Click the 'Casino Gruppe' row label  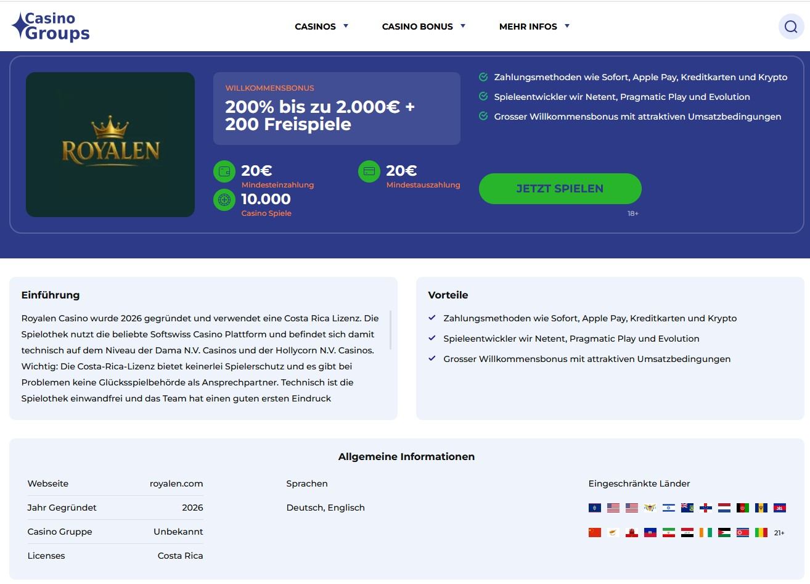(60, 532)
